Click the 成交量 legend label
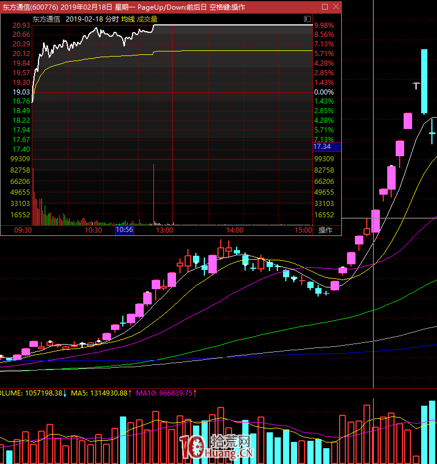 (147, 19)
